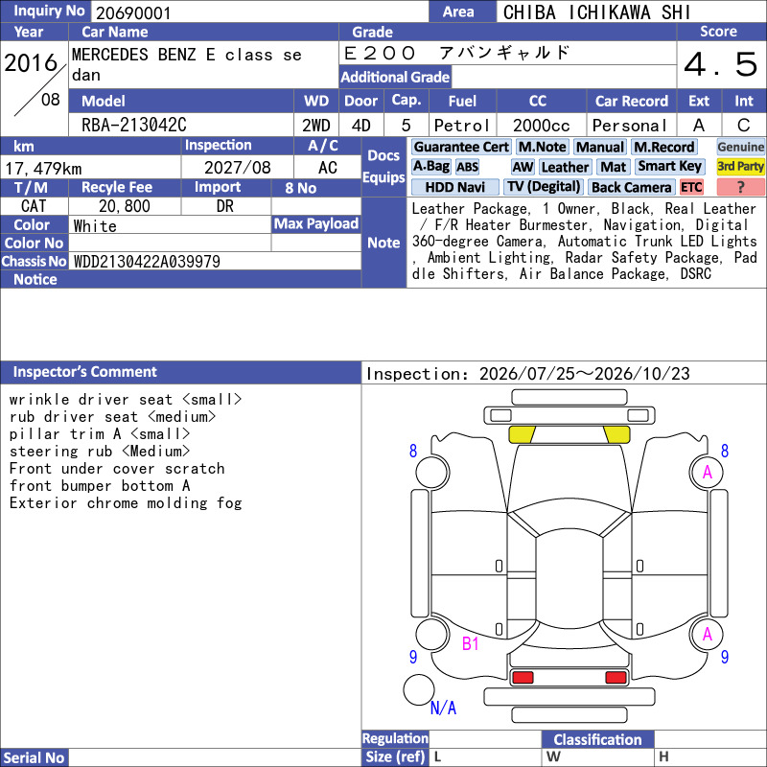
Task: Click the pink question mark badge
Action: point(740,187)
